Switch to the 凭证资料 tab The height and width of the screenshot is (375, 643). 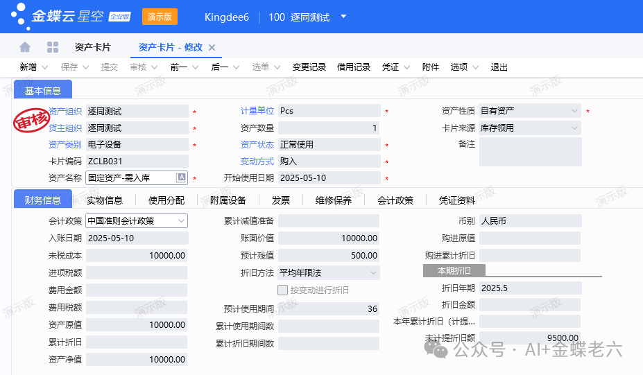point(457,200)
